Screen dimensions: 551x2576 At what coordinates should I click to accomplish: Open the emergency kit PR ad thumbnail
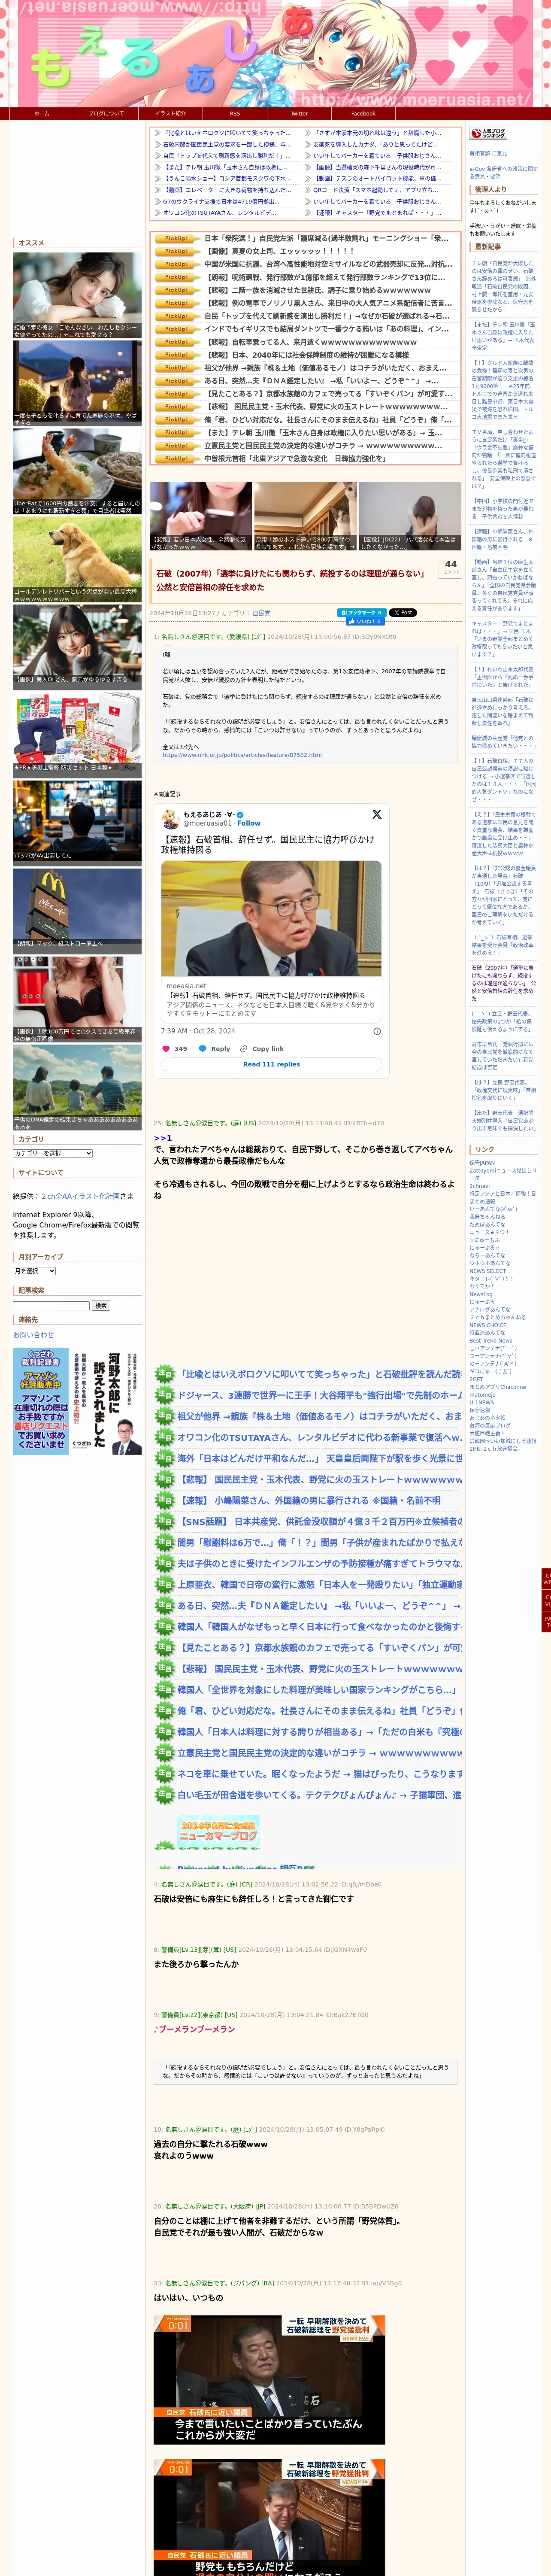click(77, 735)
